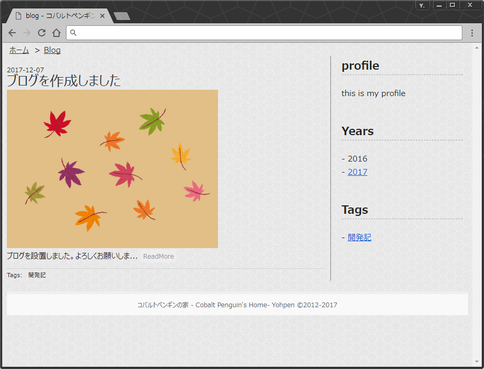Click the search magnifier icon in address bar
Viewport: 484px width, 369px height.
point(73,32)
